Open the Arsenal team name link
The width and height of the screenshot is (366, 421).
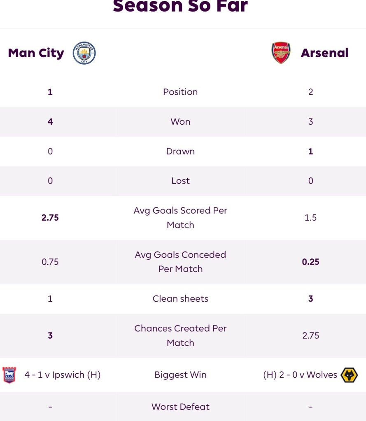tap(324, 53)
